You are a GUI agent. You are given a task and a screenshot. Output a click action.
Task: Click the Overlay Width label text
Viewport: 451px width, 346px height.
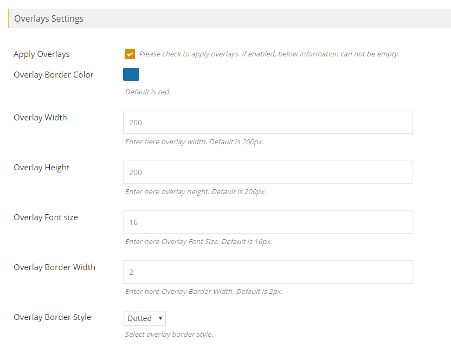click(40, 118)
